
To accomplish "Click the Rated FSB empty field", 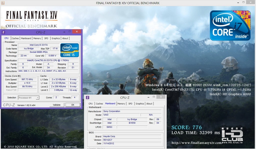I will (27, 90).
